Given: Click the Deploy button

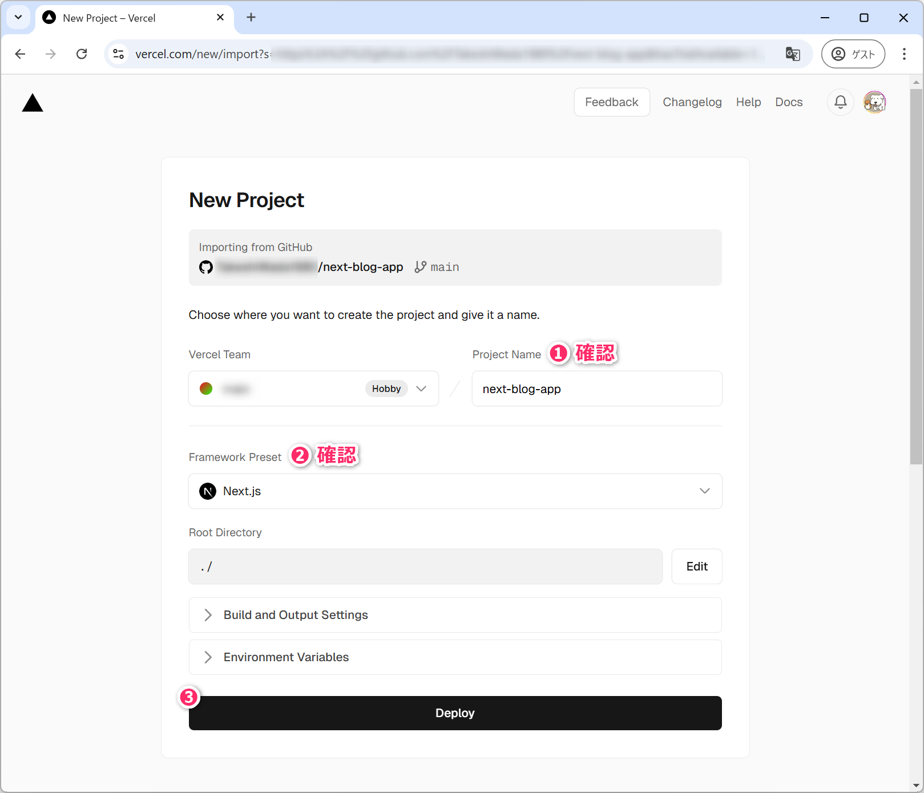Looking at the screenshot, I should tap(455, 713).
